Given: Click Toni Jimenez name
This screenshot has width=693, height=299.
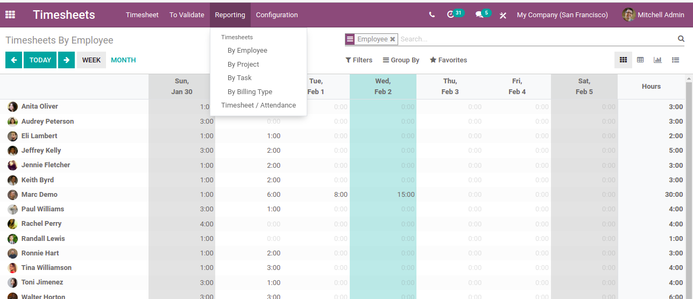Looking at the screenshot, I should pos(43,282).
